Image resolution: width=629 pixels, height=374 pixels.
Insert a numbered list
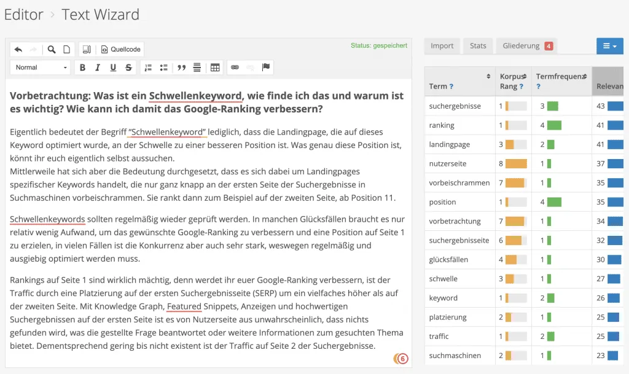pos(148,68)
